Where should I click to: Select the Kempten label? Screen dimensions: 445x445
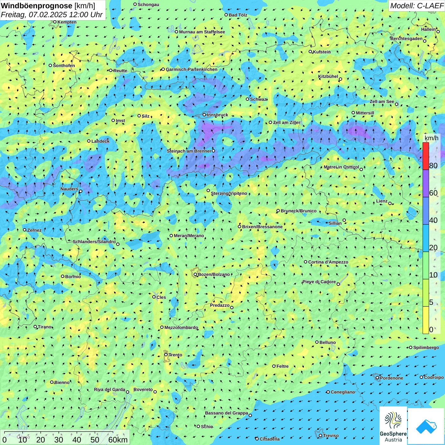[67, 22]
